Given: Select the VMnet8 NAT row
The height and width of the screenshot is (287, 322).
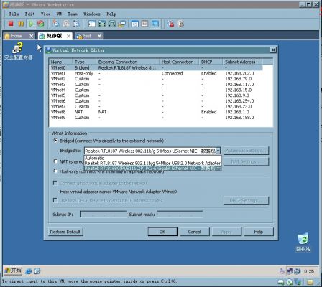Looking at the screenshot, I should tap(156, 112).
